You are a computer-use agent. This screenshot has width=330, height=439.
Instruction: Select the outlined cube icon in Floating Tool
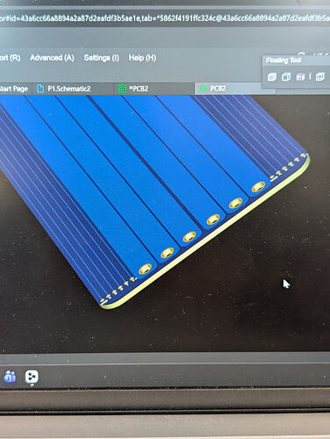point(286,76)
